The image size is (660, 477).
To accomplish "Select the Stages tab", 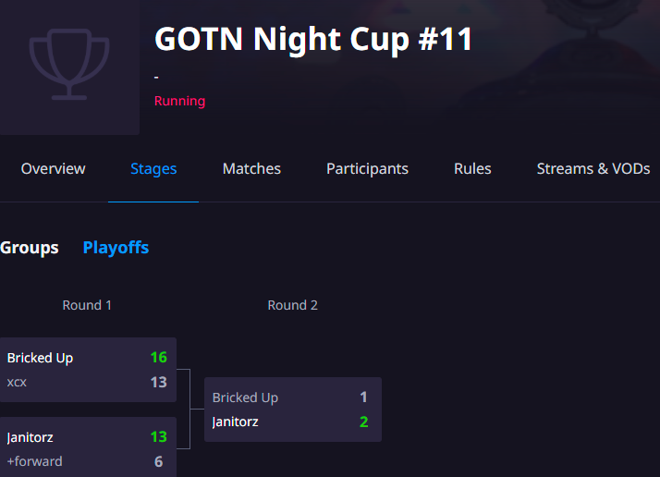I will (x=153, y=169).
